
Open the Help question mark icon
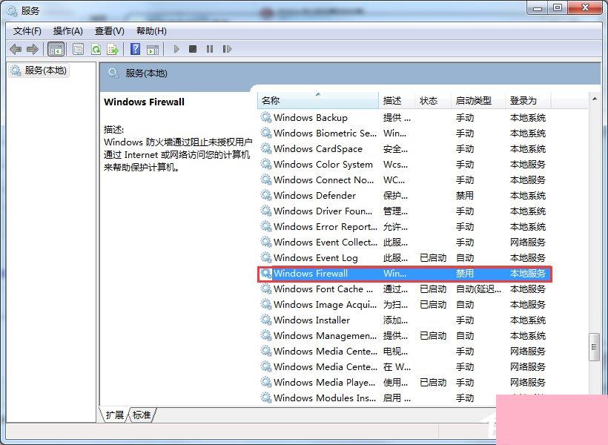(x=136, y=49)
